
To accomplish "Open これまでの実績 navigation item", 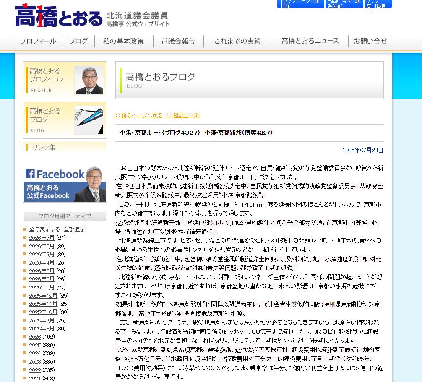I will pyautogui.click(x=237, y=41).
